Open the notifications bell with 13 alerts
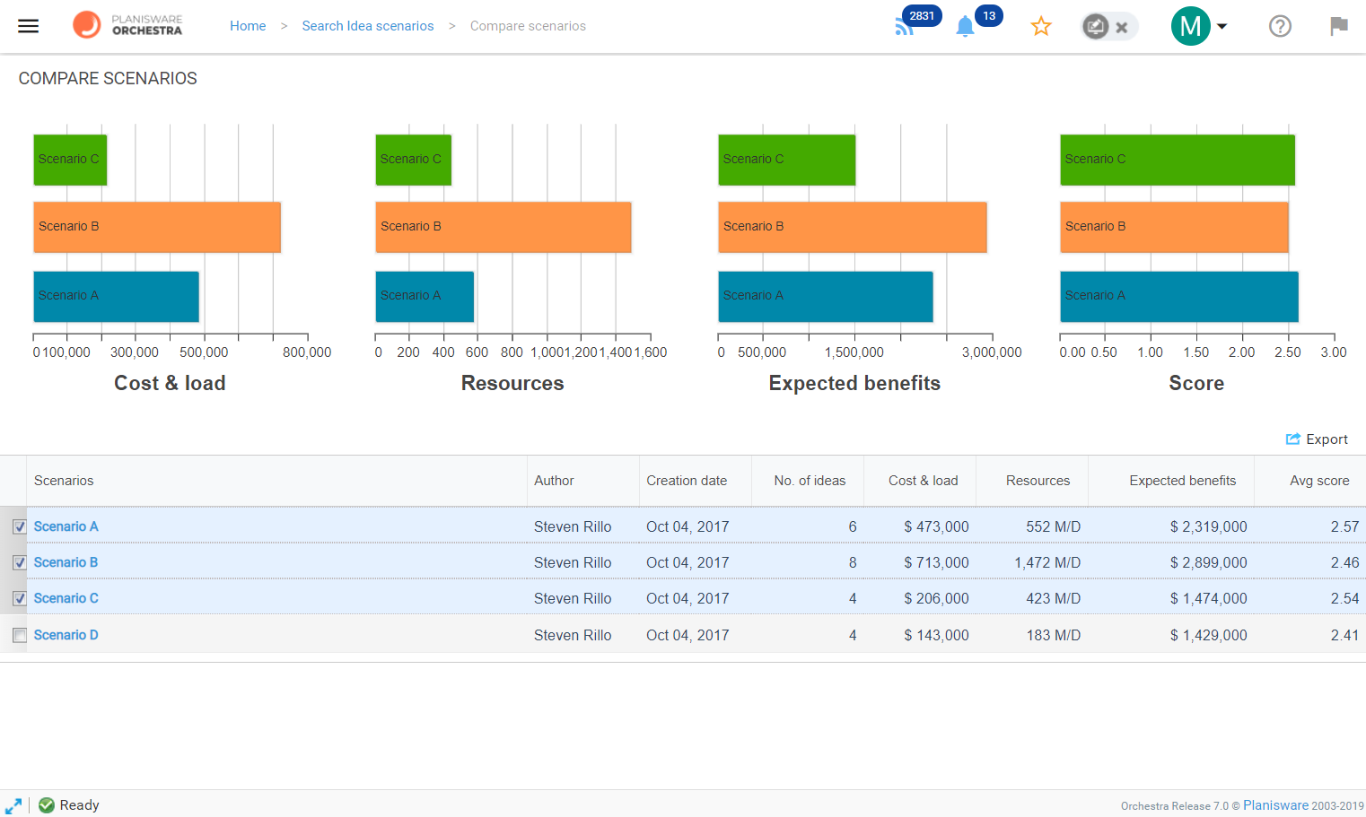Image resolution: width=1366 pixels, height=817 pixels. (x=965, y=27)
